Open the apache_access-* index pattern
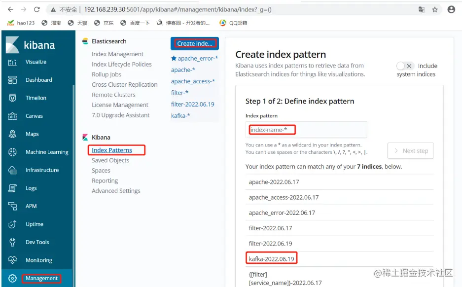 tap(193, 81)
